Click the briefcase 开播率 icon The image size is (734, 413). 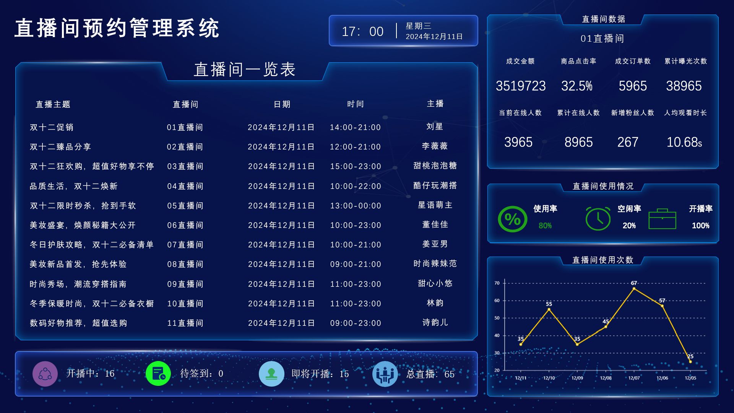point(663,219)
